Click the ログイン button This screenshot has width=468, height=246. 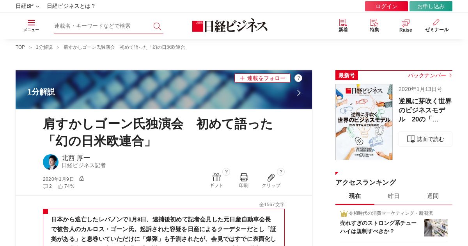386,6
